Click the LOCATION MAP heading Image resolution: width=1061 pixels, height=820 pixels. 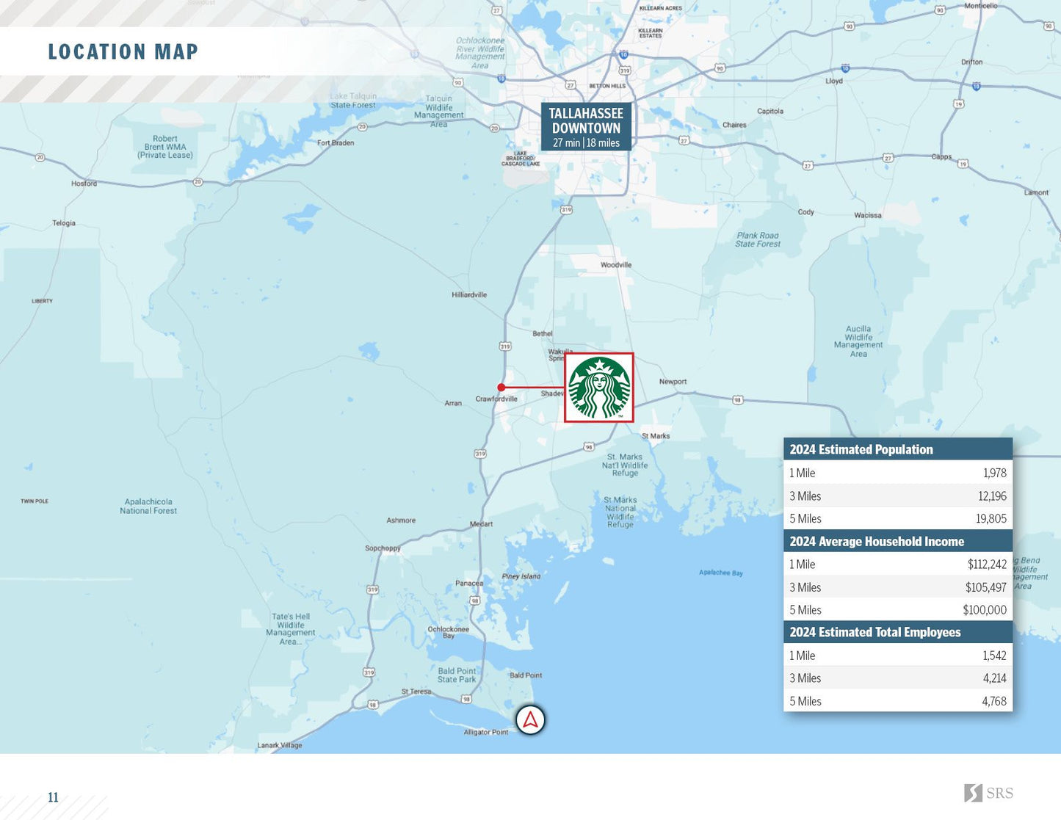point(123,52)
